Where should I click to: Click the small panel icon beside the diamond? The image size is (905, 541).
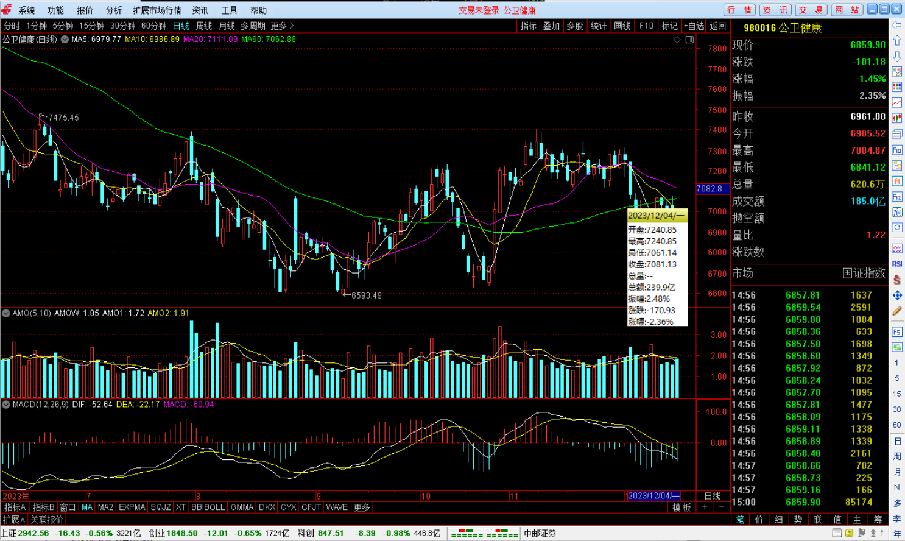pos(690,40)
